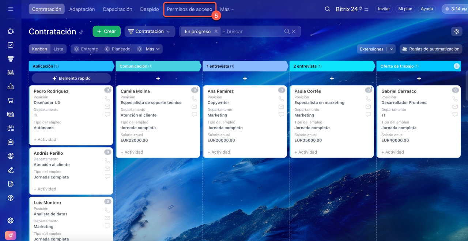Open the gear settings at top right
The image size is (468, 241).
click(456, 31)
